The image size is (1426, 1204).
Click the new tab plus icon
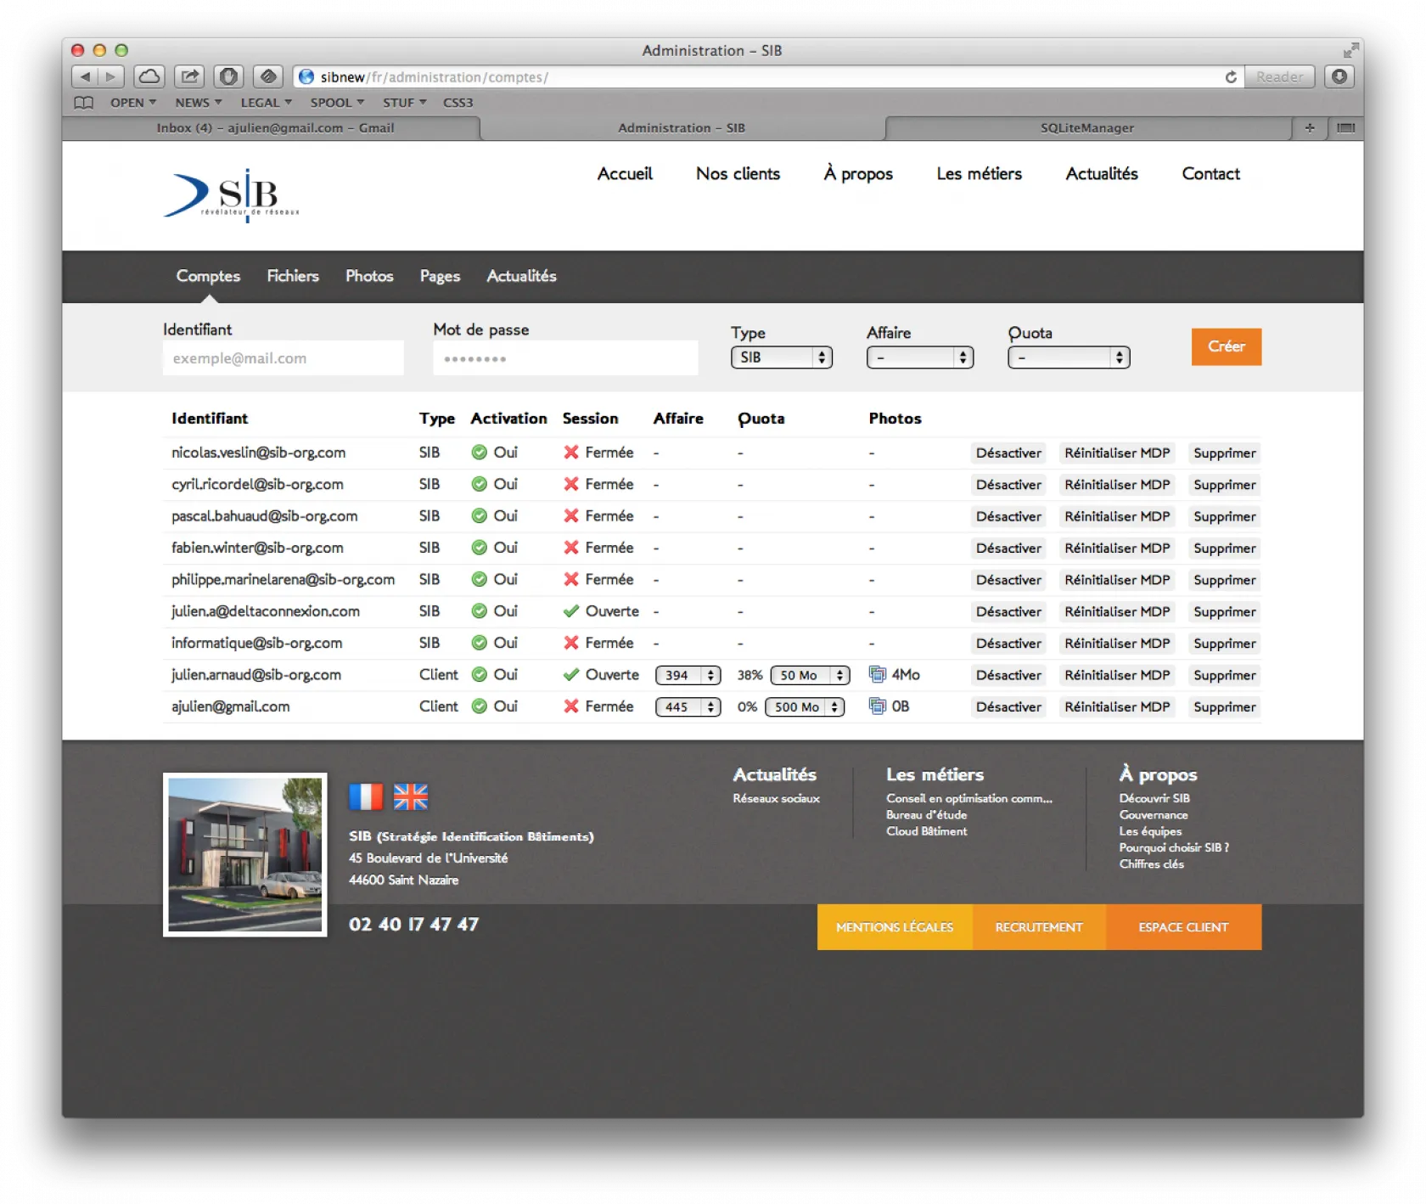point(1309,128)
